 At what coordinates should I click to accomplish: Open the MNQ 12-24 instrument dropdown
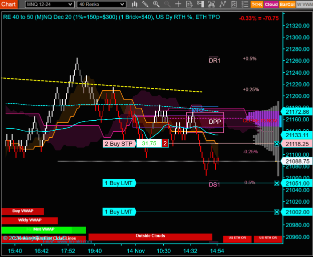[50, 4]
